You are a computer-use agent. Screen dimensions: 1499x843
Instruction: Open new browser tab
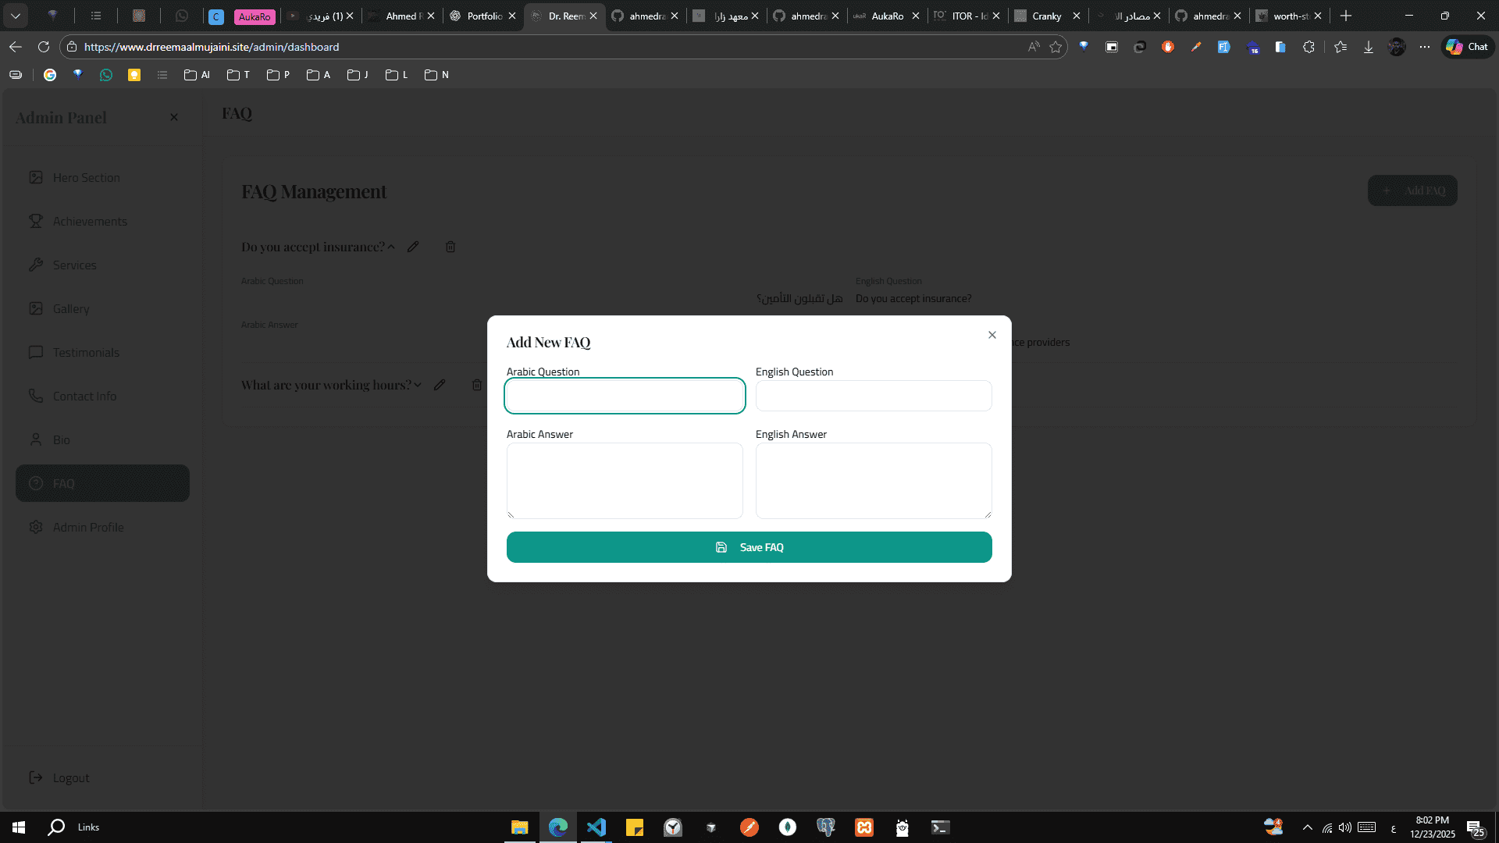pos(1346,16)
